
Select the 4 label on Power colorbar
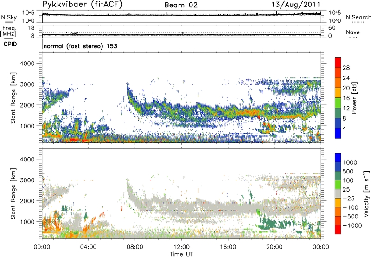[x=344, y=128]
